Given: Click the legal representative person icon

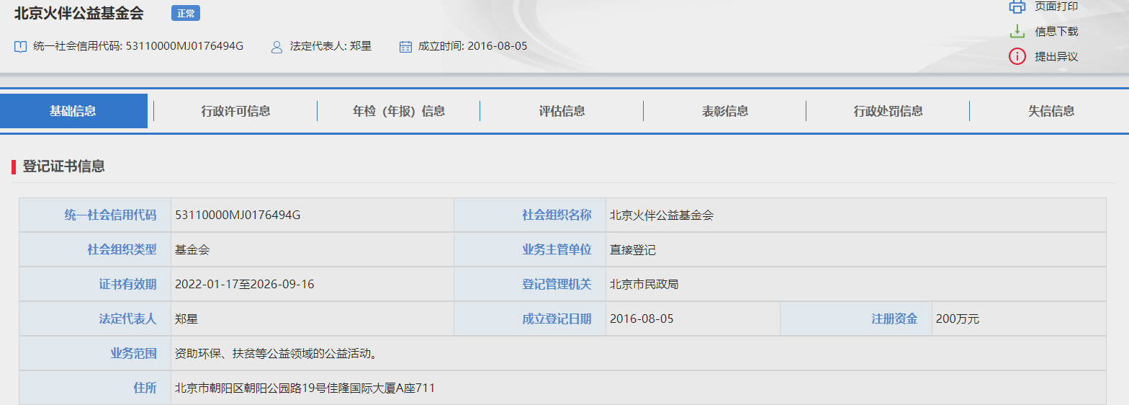Looking at the screenshot, I should (276, 47).
